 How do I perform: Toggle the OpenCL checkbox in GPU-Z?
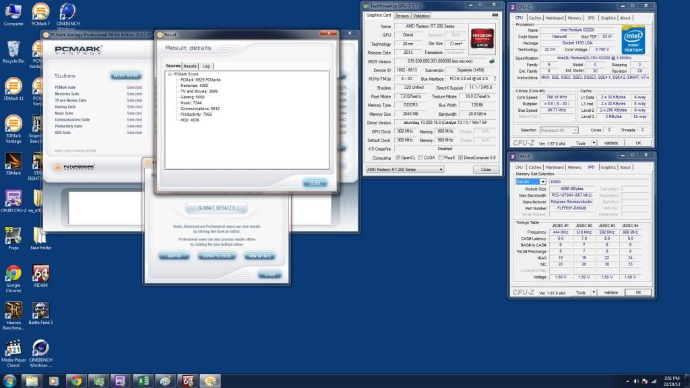click(398, 158)
